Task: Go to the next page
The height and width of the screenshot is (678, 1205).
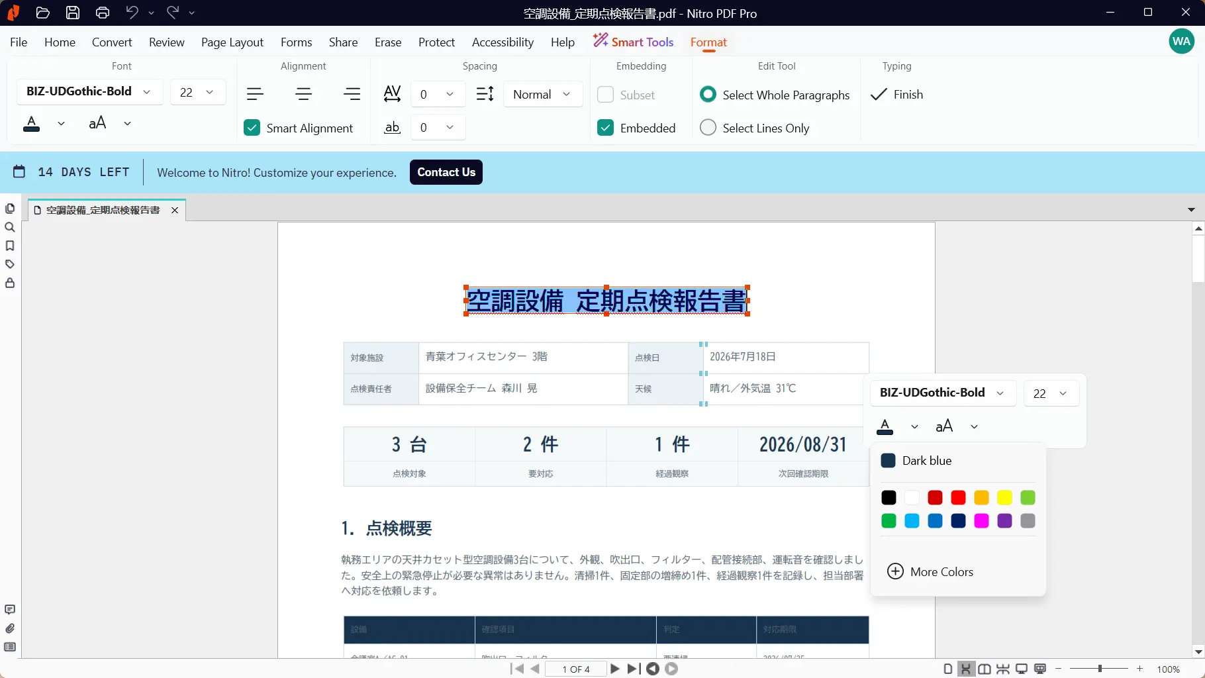Action: (x=615, y=669)
